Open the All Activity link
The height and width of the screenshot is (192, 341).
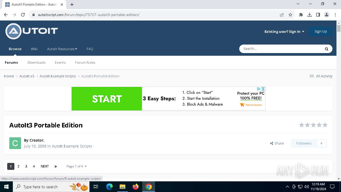coord(321,76)
